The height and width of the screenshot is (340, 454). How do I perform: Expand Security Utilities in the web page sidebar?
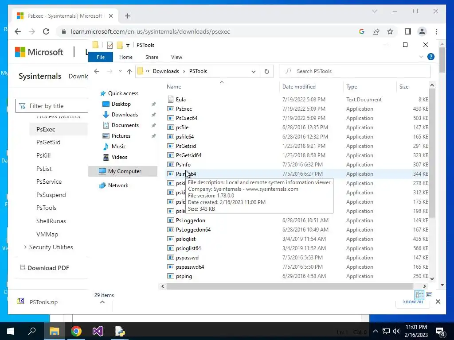pos(25,247)
